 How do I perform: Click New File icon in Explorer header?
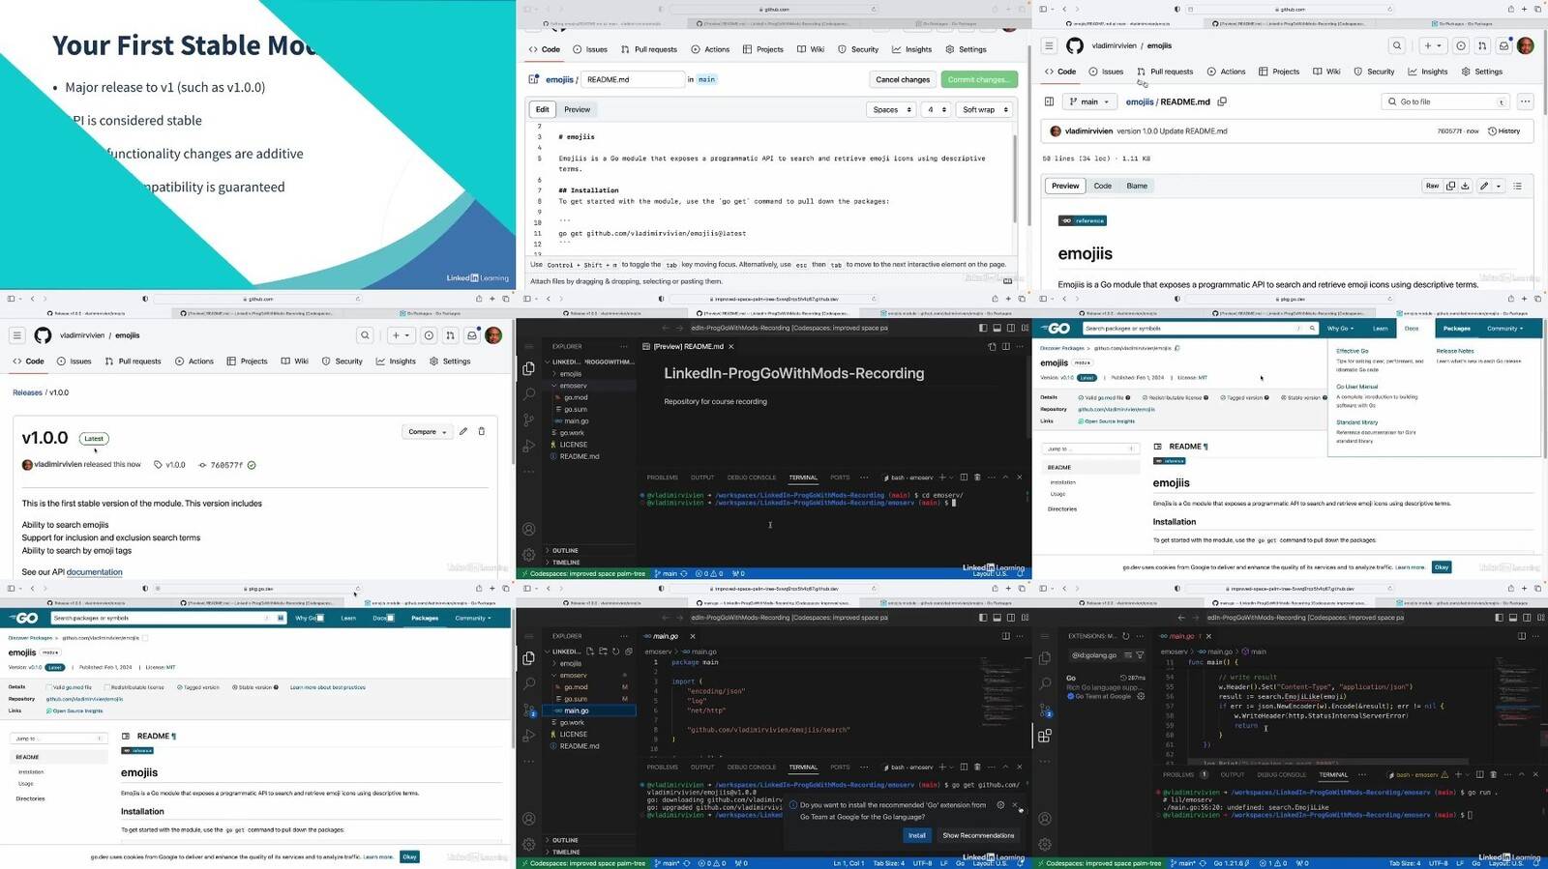[x=589, y=652]
